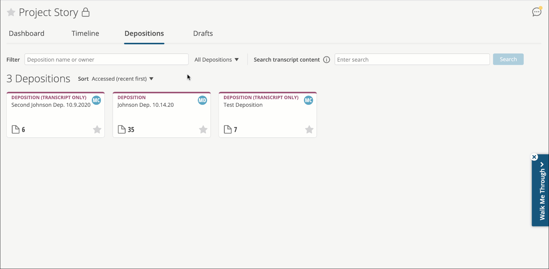Focus the Deposition name or owner filter field
549x269 pixels.
point(107,59)
